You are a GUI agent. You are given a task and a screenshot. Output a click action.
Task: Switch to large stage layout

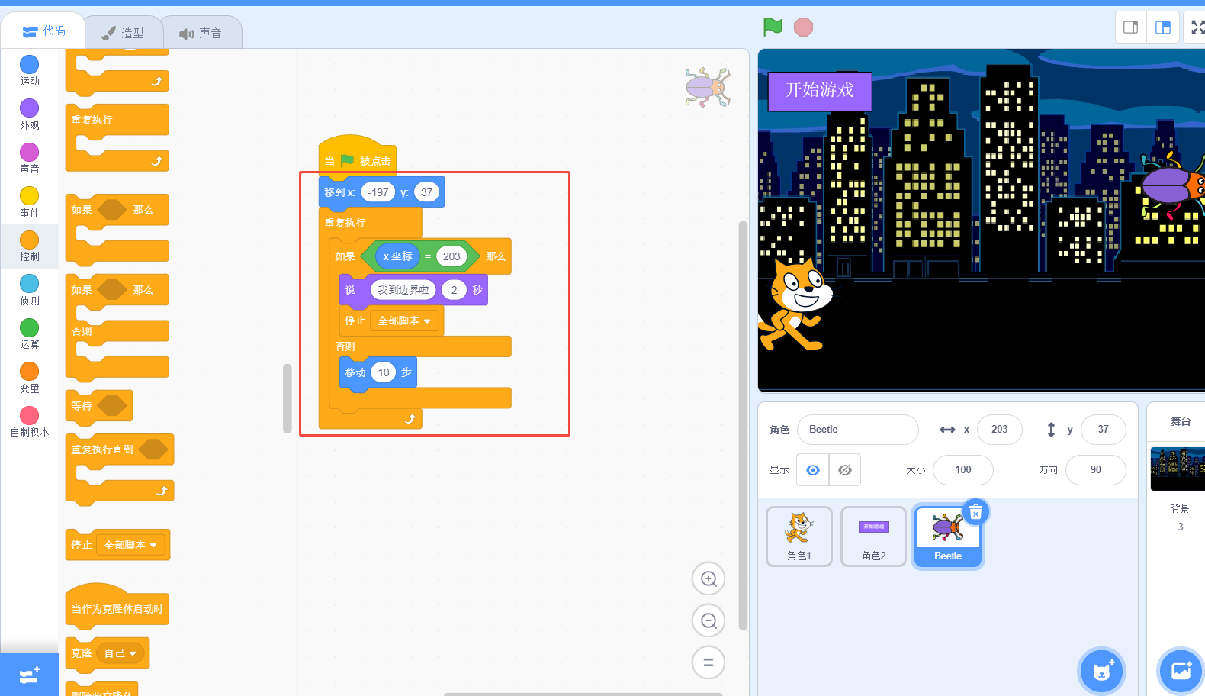click(1163, 27)
